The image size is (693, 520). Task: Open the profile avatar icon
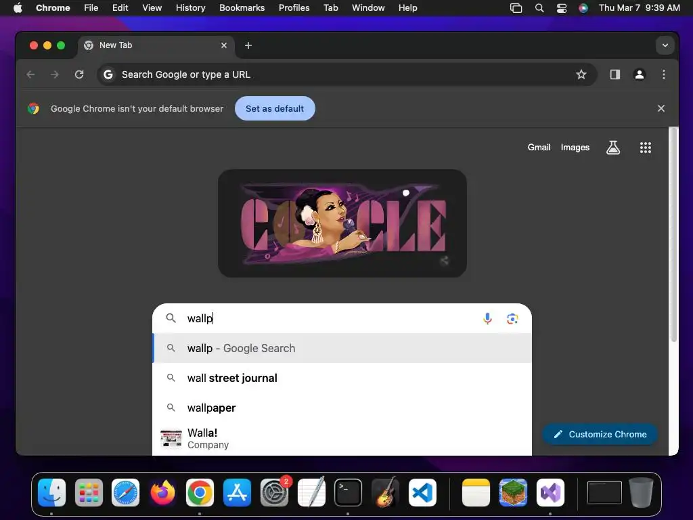click(x=639, y=74)
